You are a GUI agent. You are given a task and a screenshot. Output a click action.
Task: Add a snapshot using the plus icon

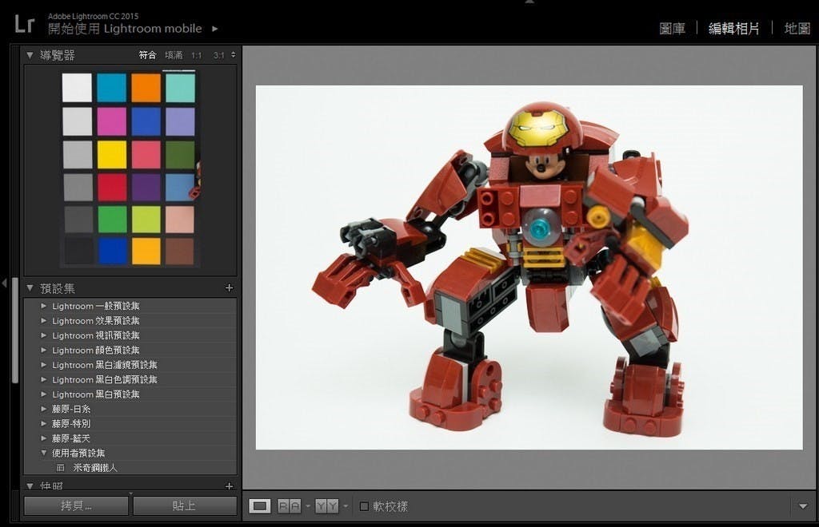click(x=229, y=486)
